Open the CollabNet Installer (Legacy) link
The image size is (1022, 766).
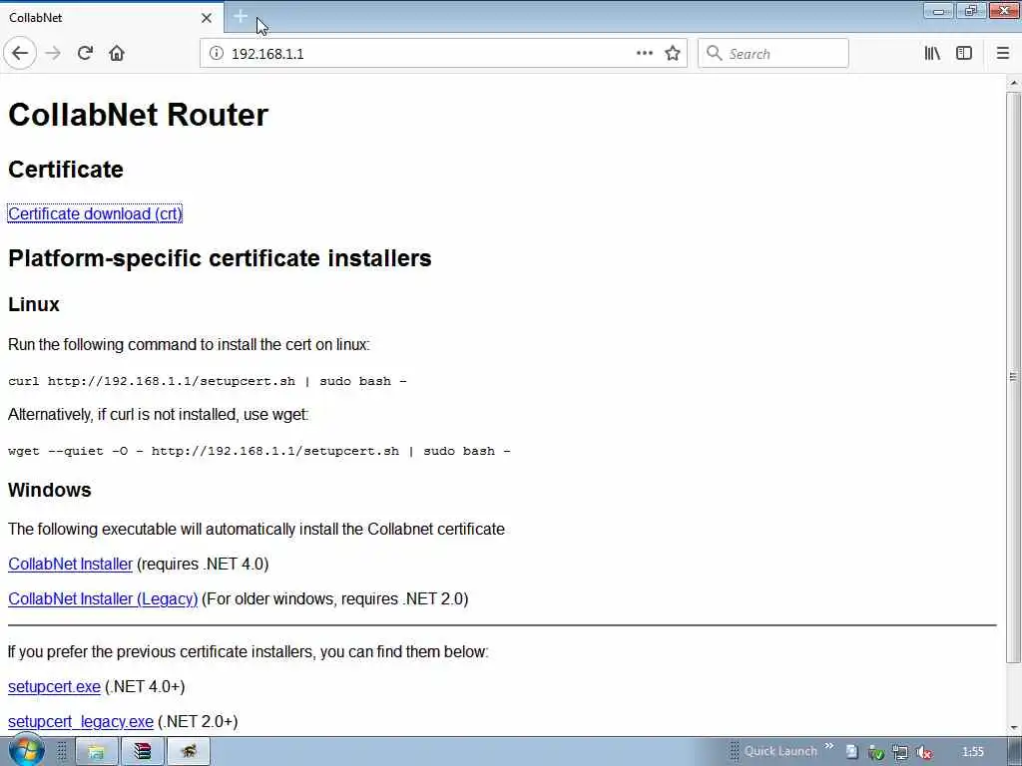pos(103,598)
